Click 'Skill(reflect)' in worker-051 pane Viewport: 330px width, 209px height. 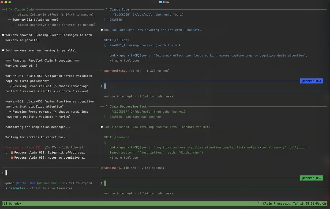tap(117, 40)
